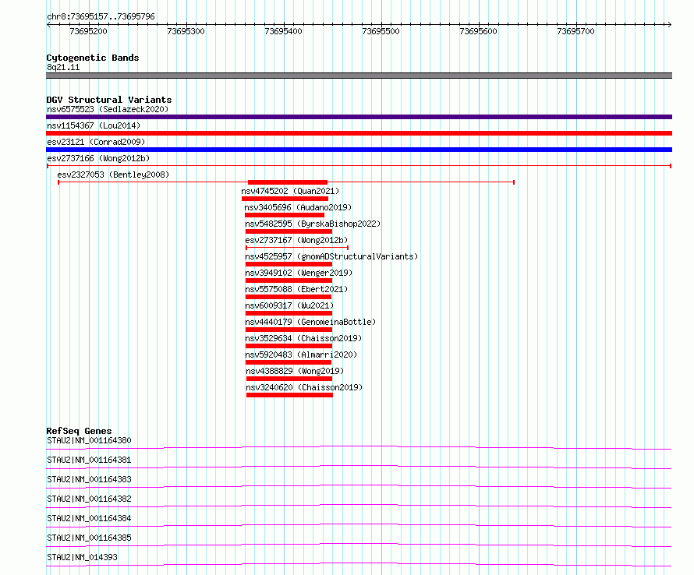694x575 pixels.
Task: Open variant nsv3529634 (Chaisson2019) label
Action: 303,338
